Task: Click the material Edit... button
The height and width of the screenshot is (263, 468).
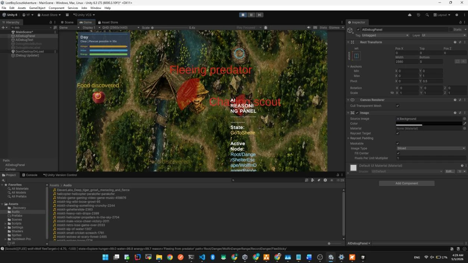Action: click(450, 172)
